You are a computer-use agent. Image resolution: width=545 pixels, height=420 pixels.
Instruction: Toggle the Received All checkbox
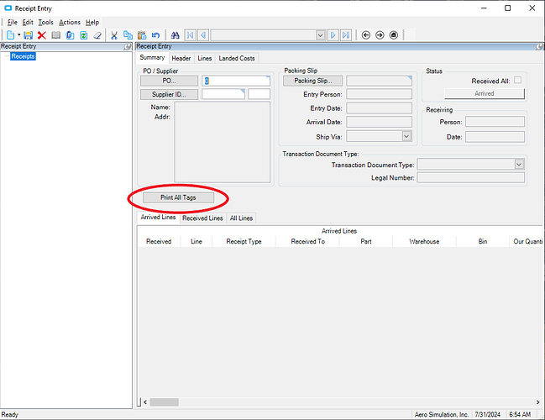pyautogui.click(x=517, y=81)
